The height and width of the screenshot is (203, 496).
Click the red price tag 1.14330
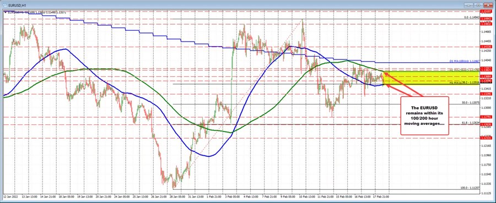(x=486, y=47)
